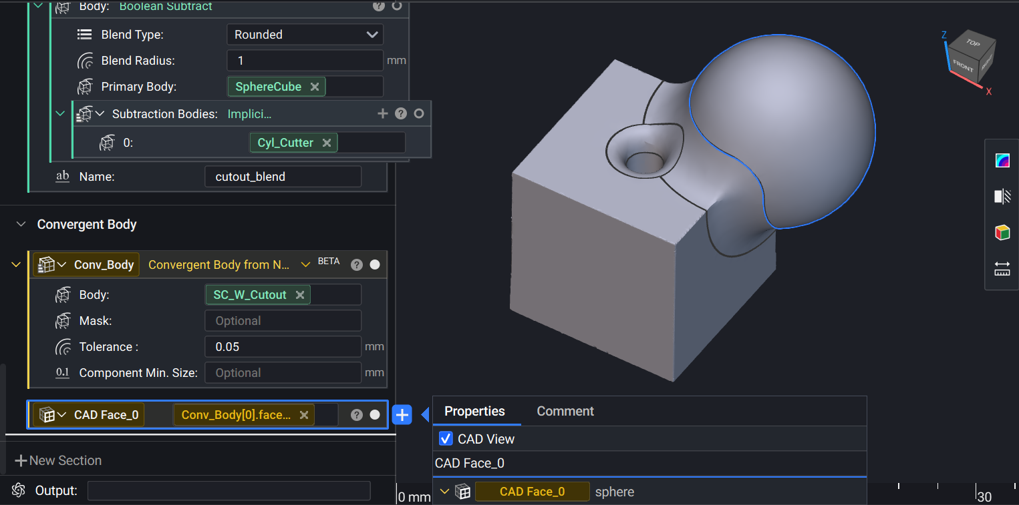Image resolution: width=1019 pixels, height=505 pixels.
Task: Click the help icon on Subtraction Bodies row
Action: pyautogui.click(x=401, y=113)
